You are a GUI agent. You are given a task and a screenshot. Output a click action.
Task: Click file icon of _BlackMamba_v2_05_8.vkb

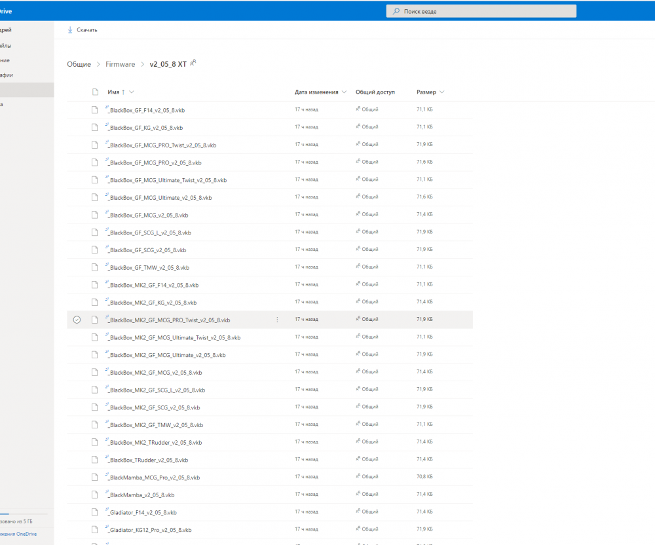click(95, 495)
